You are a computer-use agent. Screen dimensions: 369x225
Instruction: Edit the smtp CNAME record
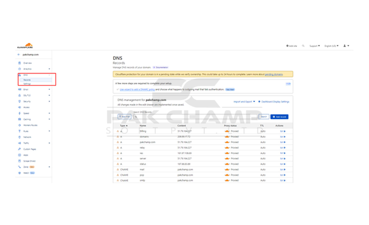point(283,180)
